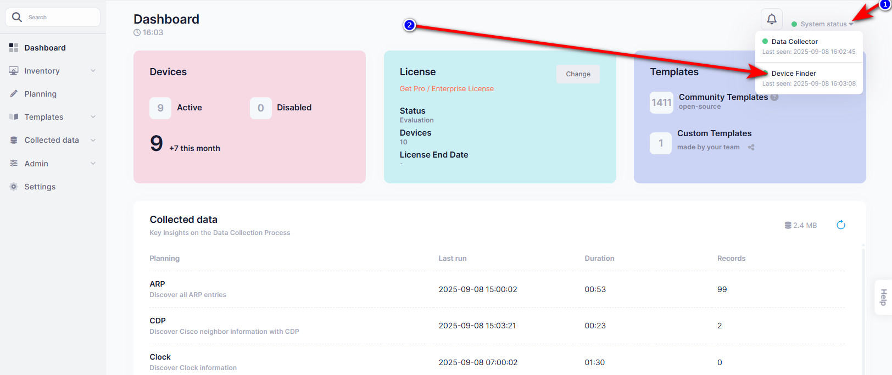Click the ARP records value 99
Viewport: 892px width, 375px height.
coord(722,289)
